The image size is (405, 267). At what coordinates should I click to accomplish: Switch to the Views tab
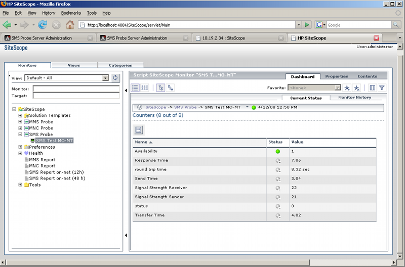pyautogui.click(x=74, y=65)
